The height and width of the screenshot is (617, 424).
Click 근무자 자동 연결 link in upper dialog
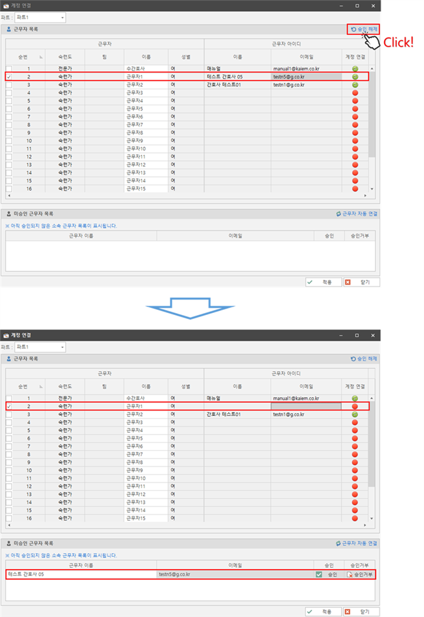(357, 213)
